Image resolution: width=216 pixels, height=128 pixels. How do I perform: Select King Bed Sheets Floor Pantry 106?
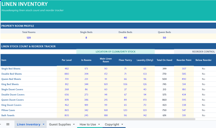pyautogui.click(x=125, y=84)
